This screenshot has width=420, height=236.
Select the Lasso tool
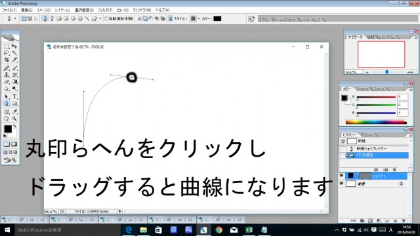coord(7,53)
